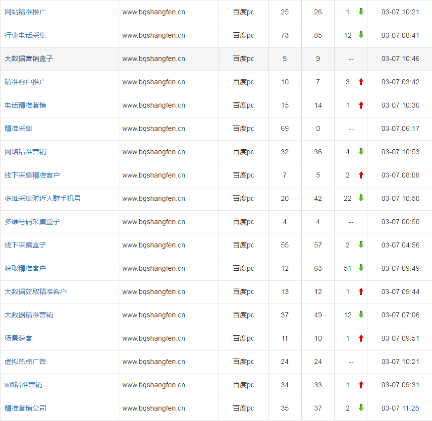Select timestamp 03-07 07:06
Screen dimensions: 432x421
[400, 315]
